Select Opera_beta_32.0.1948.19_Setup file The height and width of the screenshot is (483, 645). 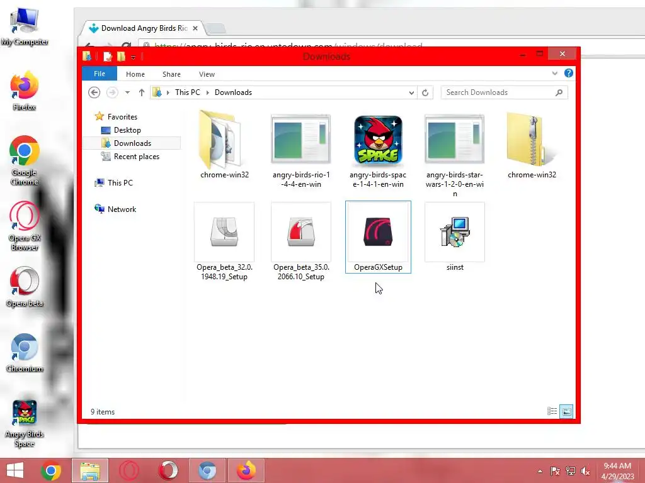pyautogui.click(x=224, y=241)
